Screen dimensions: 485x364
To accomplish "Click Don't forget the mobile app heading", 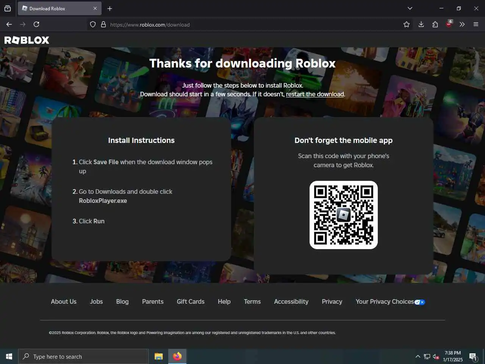I will click(x=344, y=140).
